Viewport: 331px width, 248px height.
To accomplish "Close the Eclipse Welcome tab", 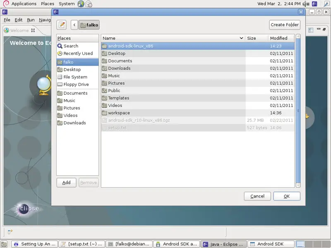I will coord(33,30).
